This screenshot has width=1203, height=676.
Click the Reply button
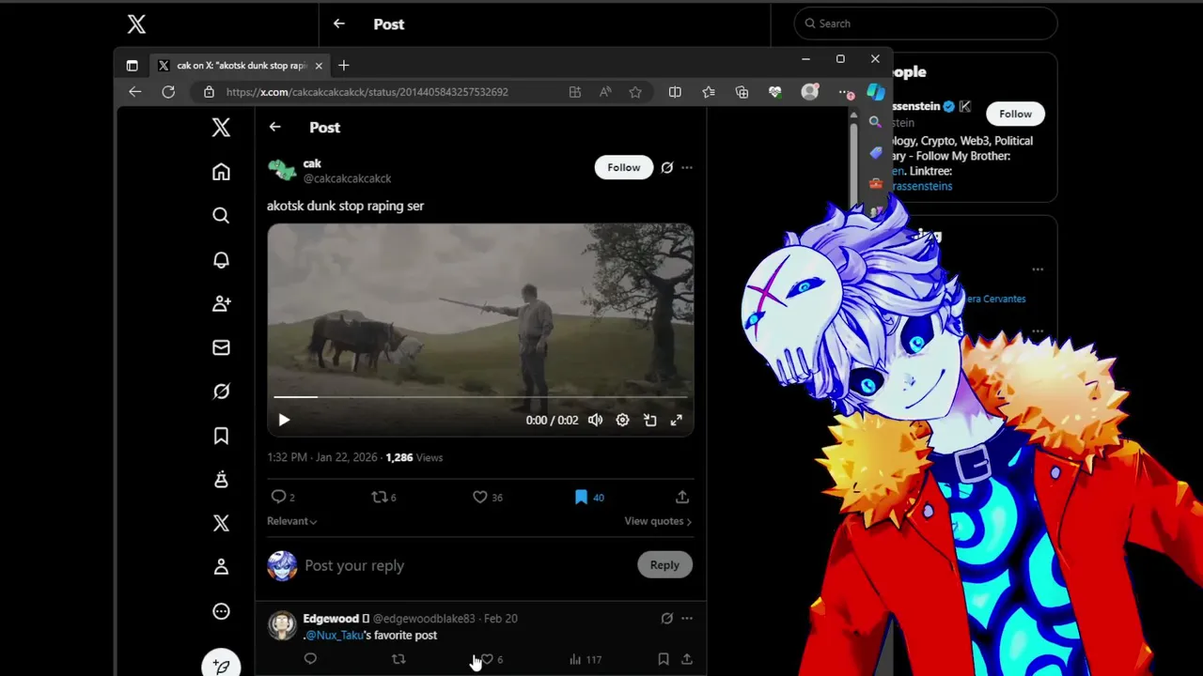tap(664, 565)
